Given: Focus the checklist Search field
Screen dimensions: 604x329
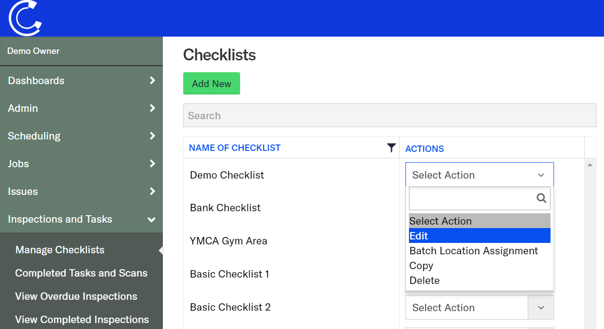Looking at the screenshot, I should click(389, 116).
